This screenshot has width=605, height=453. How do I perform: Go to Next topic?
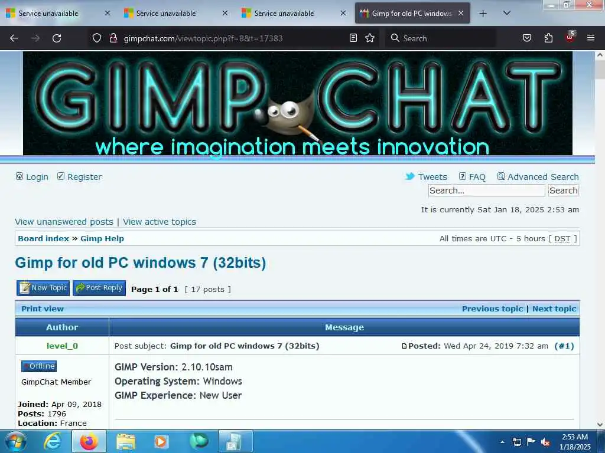[554, 308]
